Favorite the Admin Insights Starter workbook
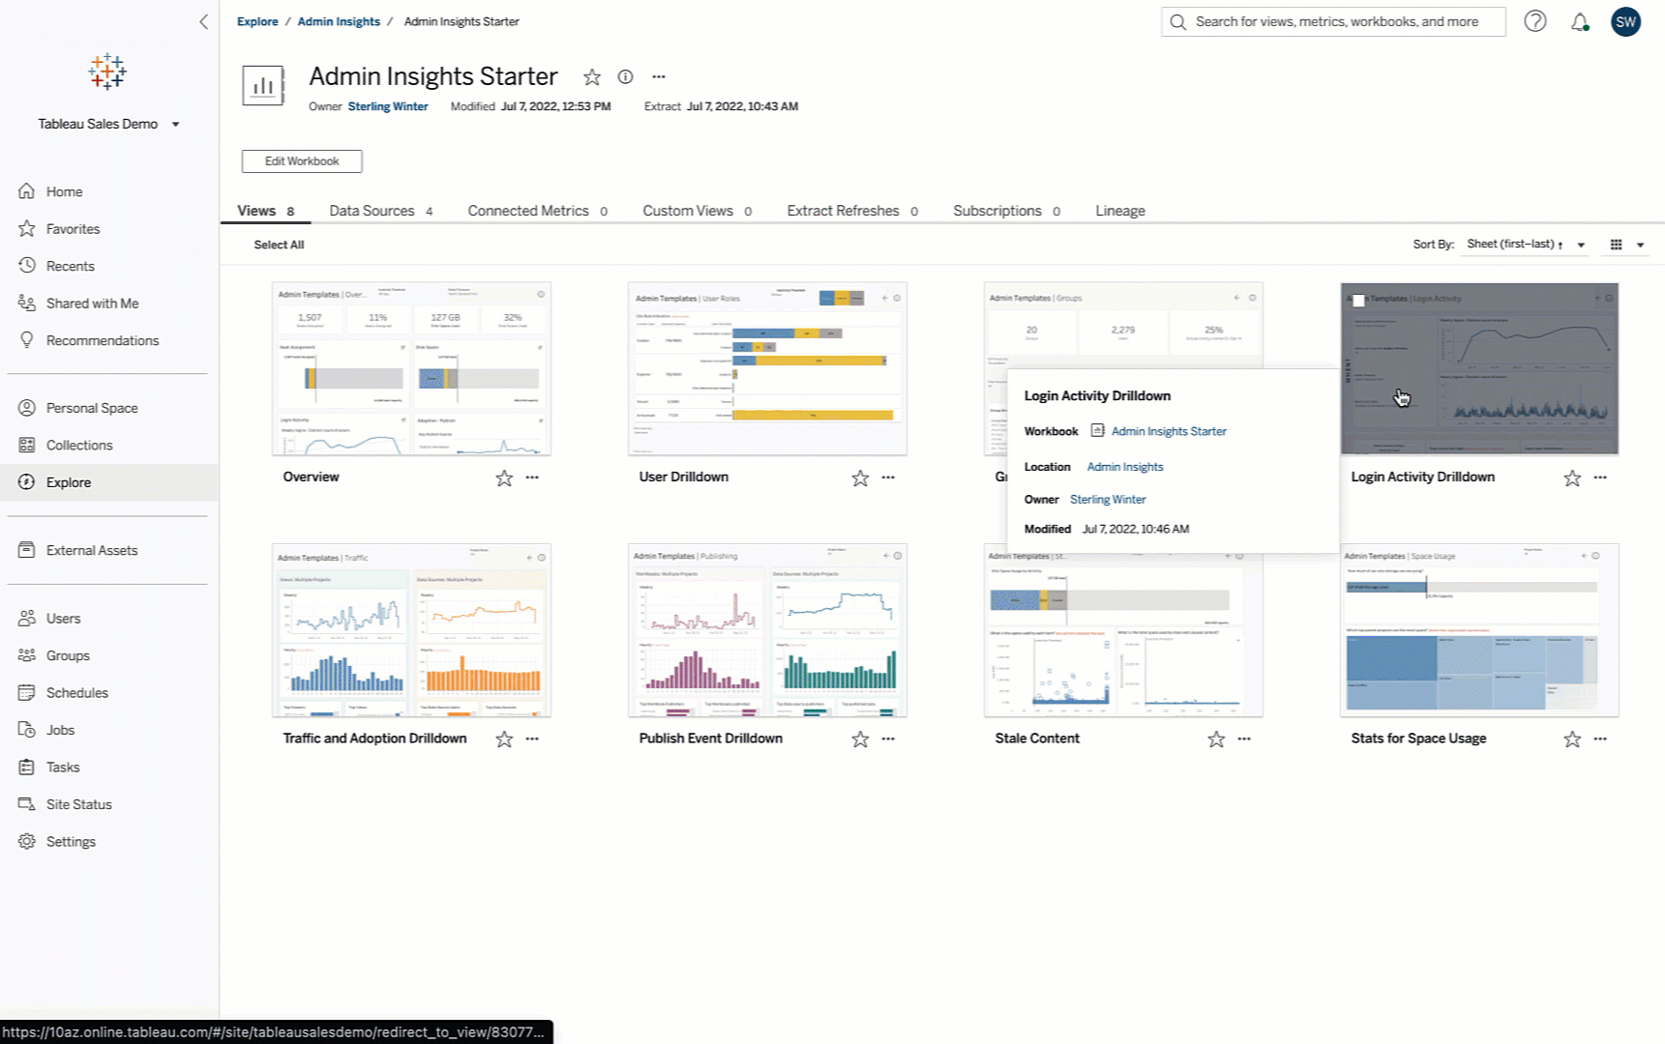The height and width of the screenshot is (1044, 1665). tap(592, 77)
